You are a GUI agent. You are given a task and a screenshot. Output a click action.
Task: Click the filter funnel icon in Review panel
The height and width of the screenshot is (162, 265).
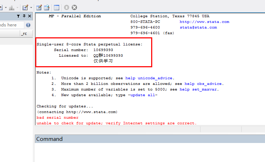click(18, 16)
